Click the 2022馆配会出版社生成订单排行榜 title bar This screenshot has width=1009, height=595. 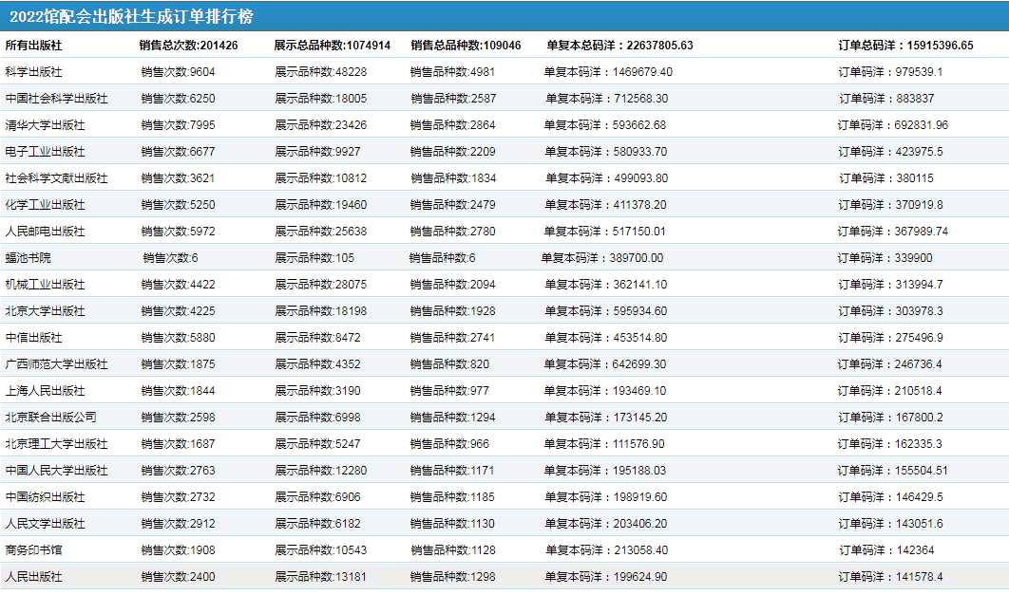click(131, 17)
